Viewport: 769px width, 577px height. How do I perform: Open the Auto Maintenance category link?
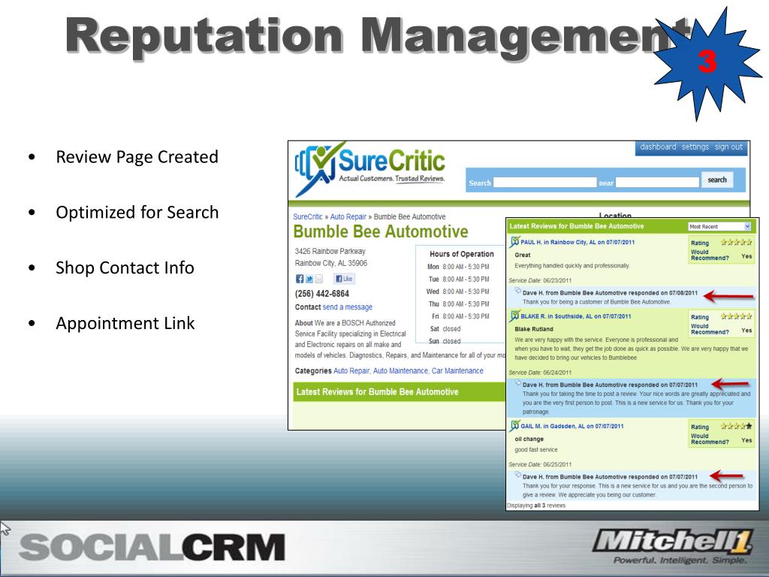click(400, 371)
